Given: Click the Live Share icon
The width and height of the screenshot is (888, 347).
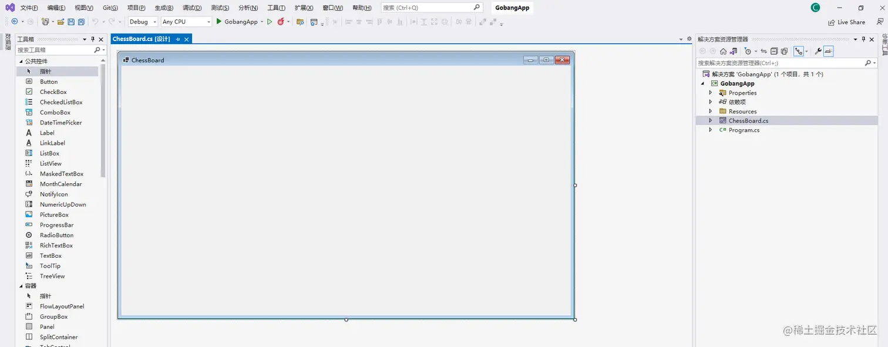Looking at the screenshot, I should coord(832,22).
